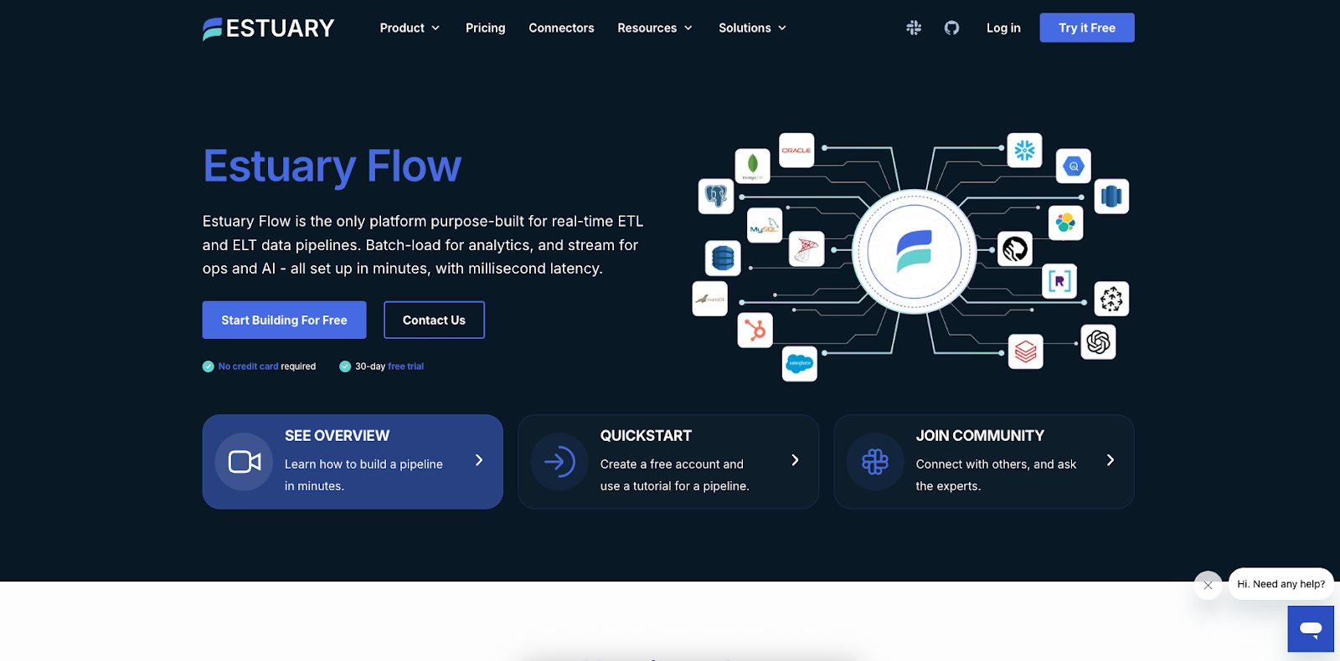Open the Pricing page
1340x661 pixels.
click(486, 28)
